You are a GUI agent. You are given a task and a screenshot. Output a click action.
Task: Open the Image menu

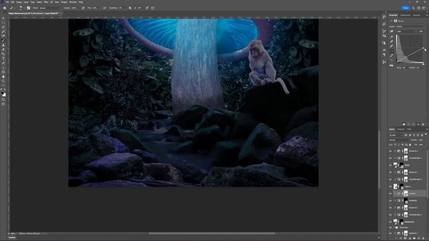(19, 2)
